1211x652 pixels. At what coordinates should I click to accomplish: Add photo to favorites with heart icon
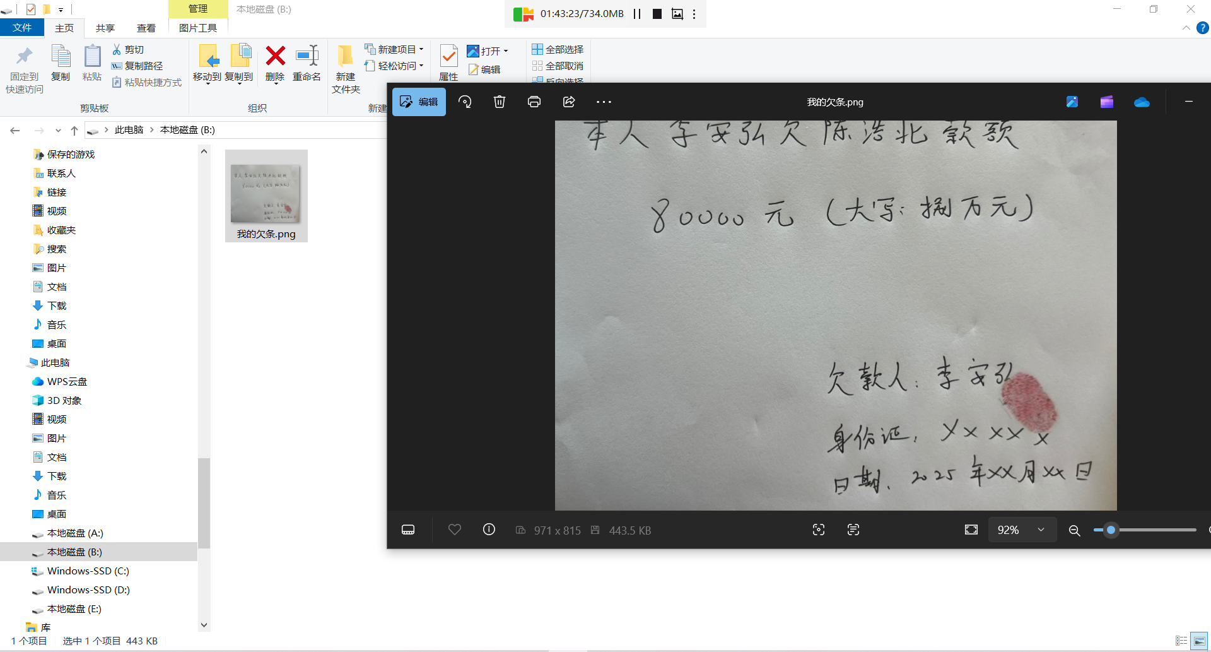454,530
